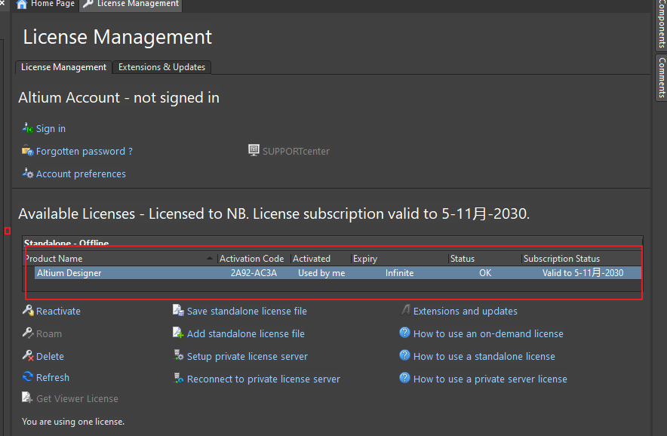Switch to the Extensions & Updates tab
The width and height of the screenshot is (667, 436).
tap(161, 67)
